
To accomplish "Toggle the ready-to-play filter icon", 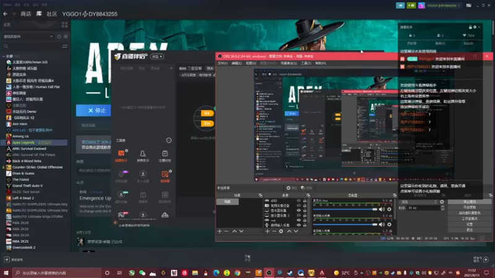I will (x=66, y=36).
